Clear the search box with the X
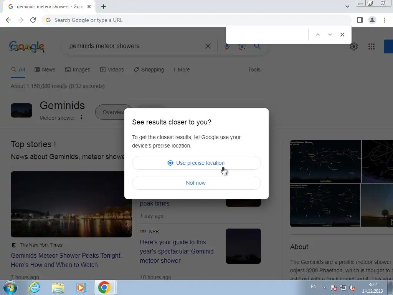This screenshot has height=295, width=393. tap(208, 46)
